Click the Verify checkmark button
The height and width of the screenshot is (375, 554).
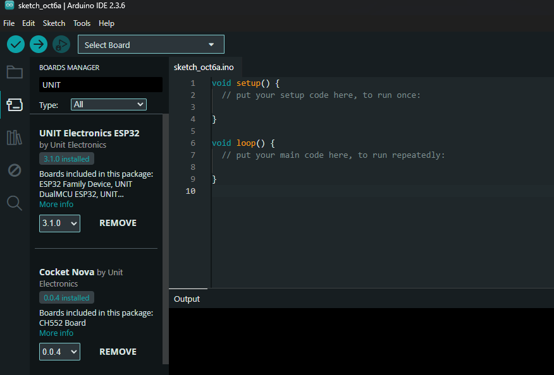click(x=16, y=44)
